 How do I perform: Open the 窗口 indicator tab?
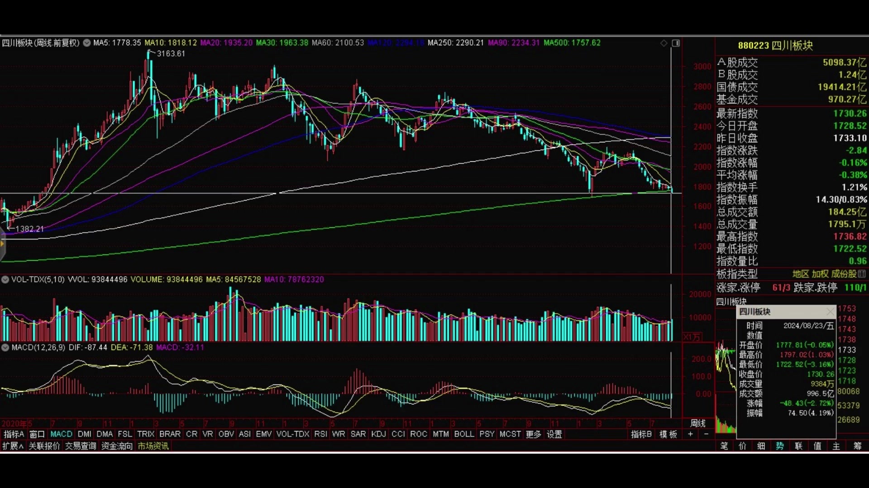click(x=37, y=434)
